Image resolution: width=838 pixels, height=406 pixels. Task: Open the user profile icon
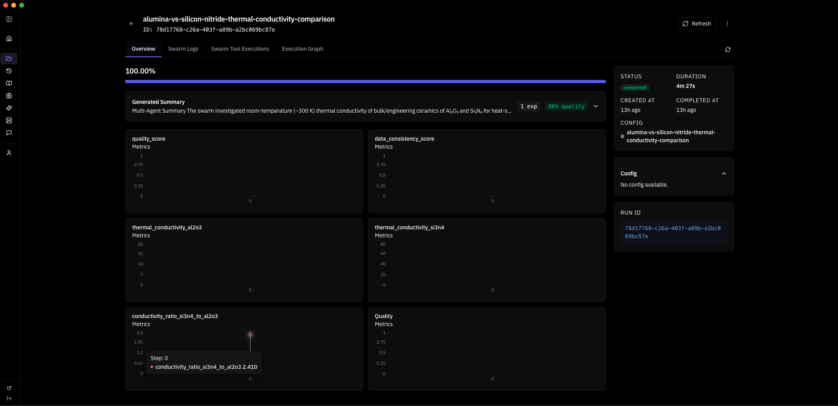tap(9, 153)
